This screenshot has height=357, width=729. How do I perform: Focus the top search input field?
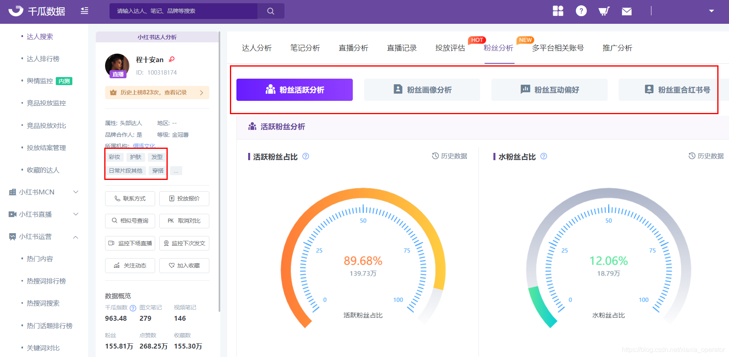(x=183, y=11)
